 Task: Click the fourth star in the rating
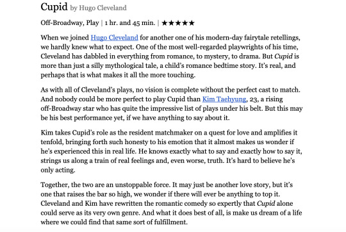(x=185, y=23)
